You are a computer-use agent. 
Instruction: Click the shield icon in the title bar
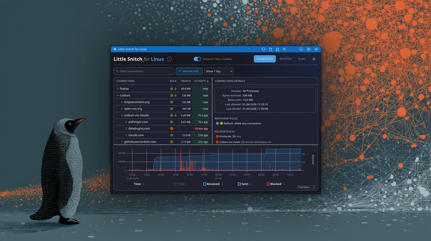point(263,49)
